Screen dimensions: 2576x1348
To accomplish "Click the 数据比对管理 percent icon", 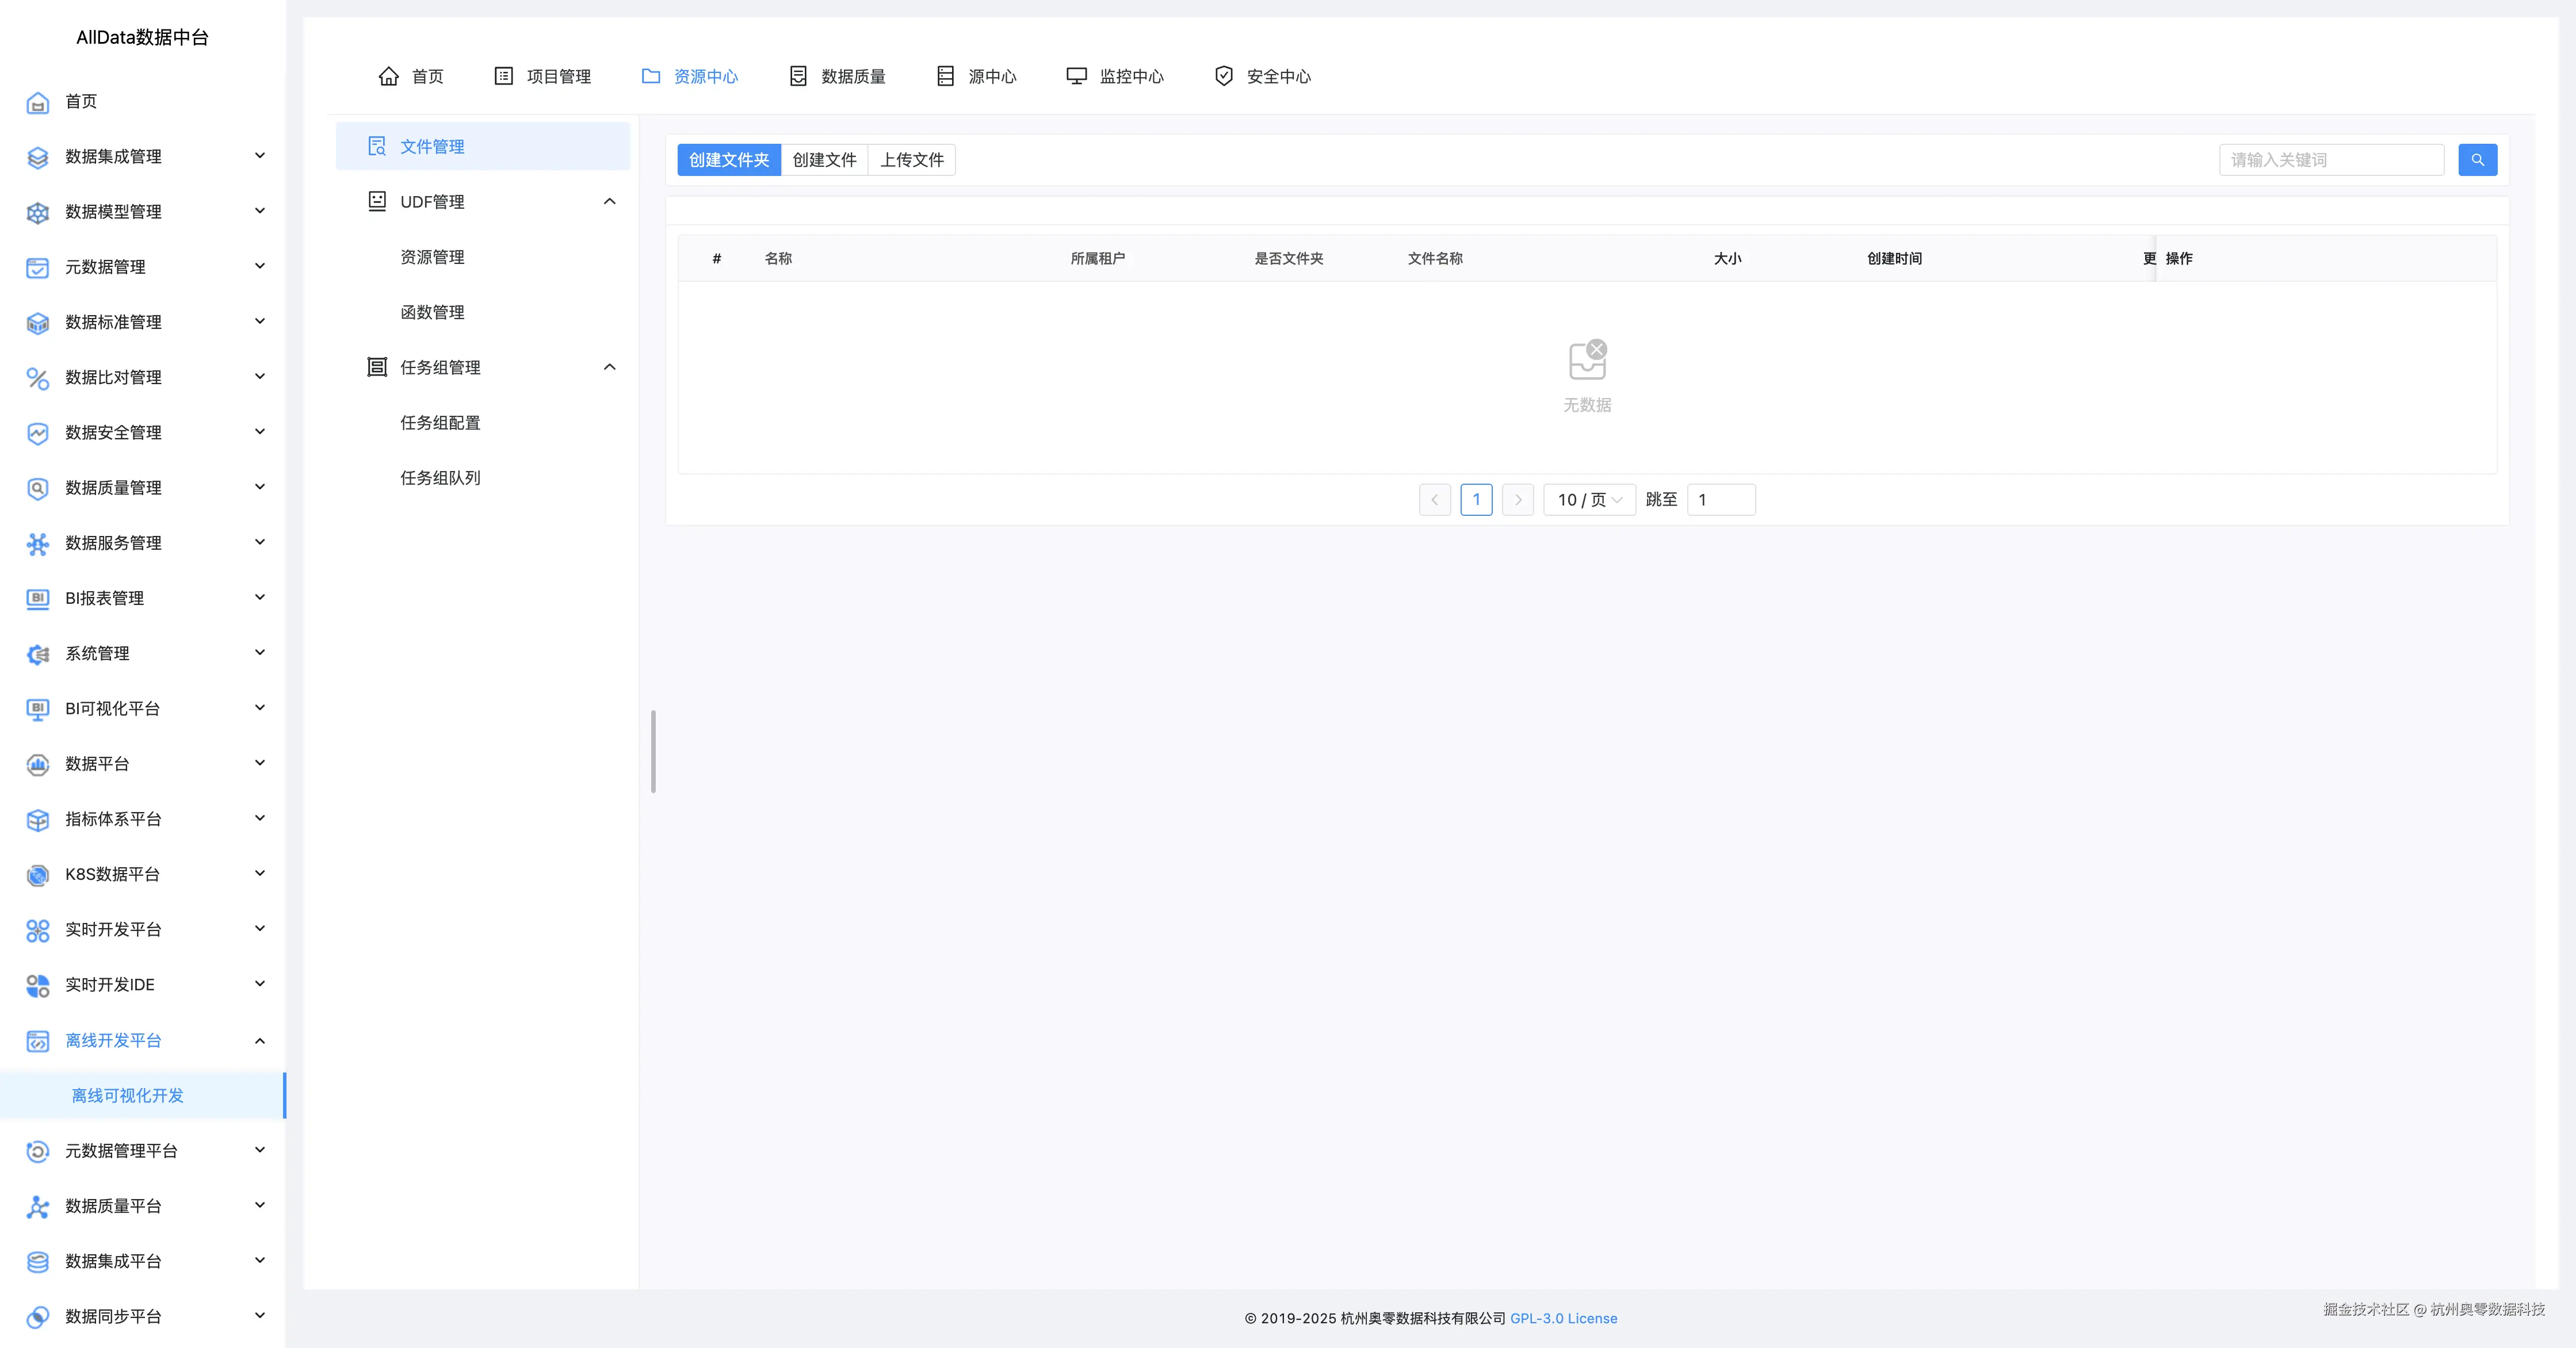I will point(37,378).
